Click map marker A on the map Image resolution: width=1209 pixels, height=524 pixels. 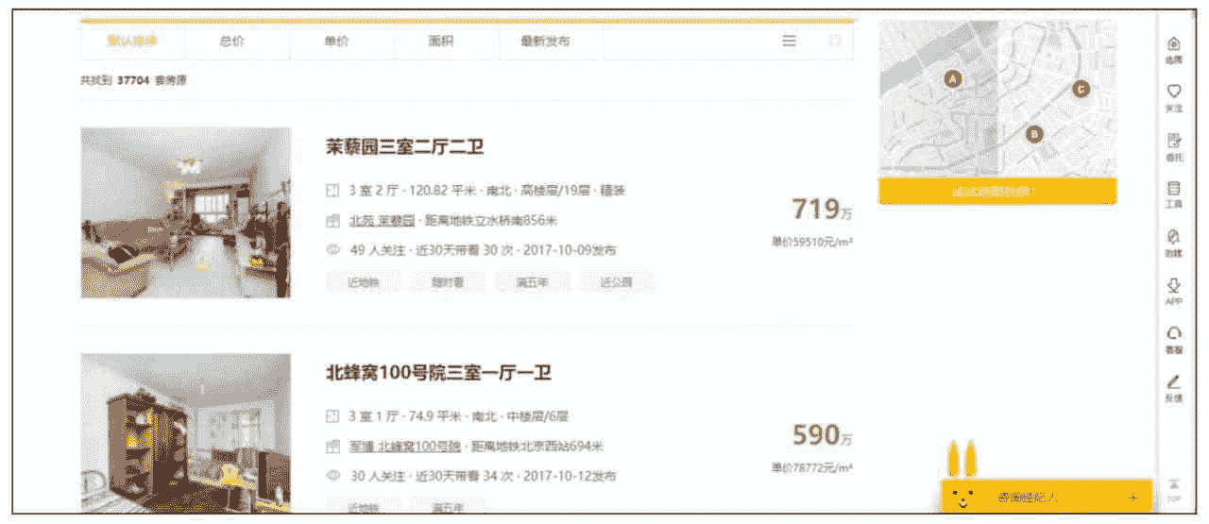pyautogui.click(x=953, y=80)
